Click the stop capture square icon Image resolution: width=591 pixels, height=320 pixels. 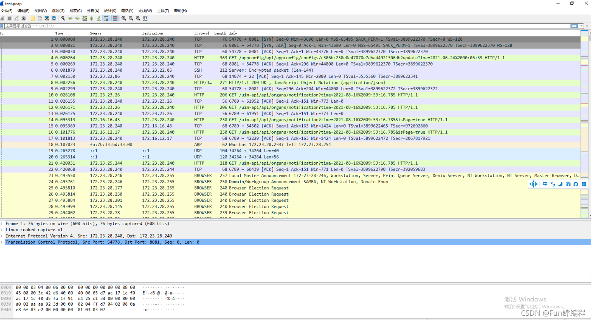click(9, 18)
